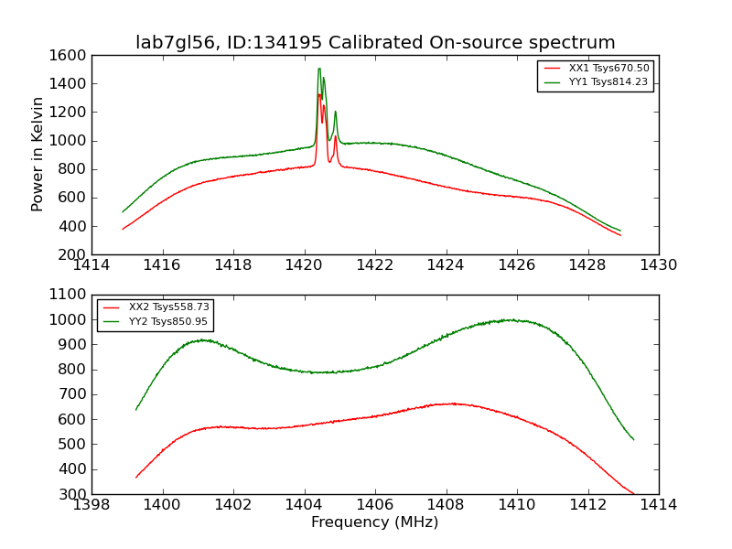
Task: Click the '1424' frequency tick label
Action: click(446, 265)
